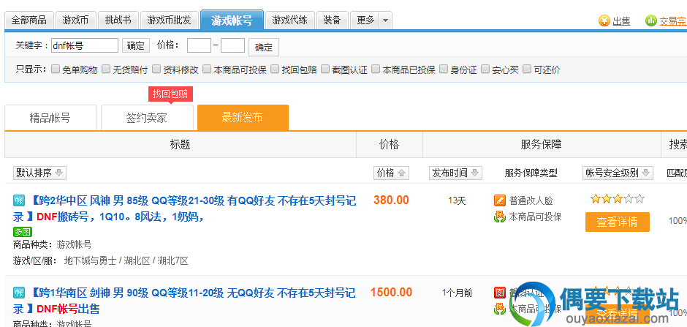Click the 标题 column header
The height and width of the screenshot is (327, 687).
(180, 144)
